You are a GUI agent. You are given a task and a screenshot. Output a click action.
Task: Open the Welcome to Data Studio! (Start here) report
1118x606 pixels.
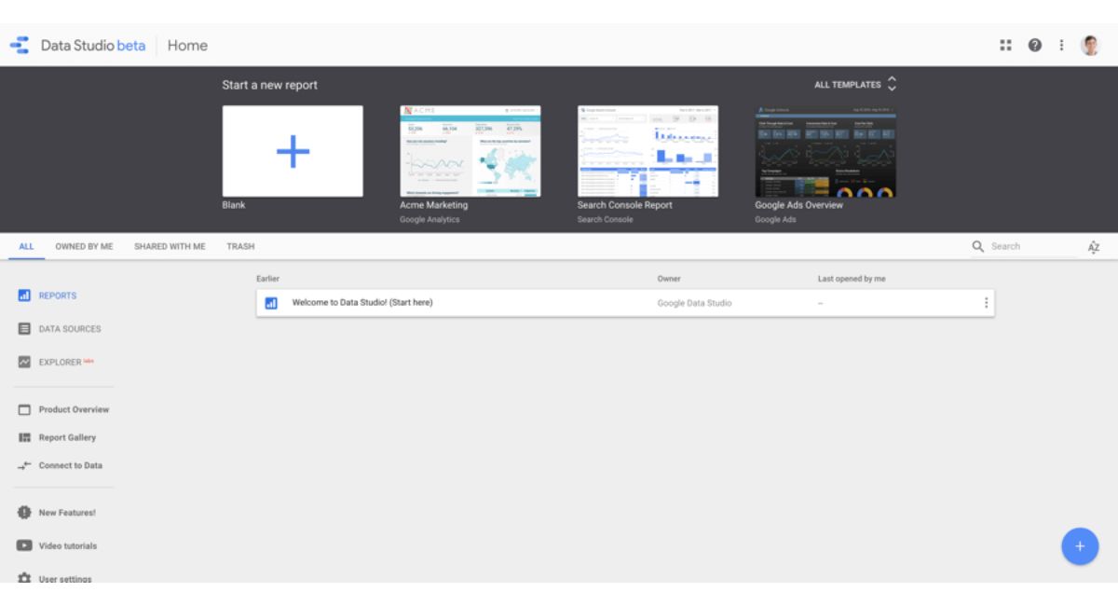tap(625, 303)
